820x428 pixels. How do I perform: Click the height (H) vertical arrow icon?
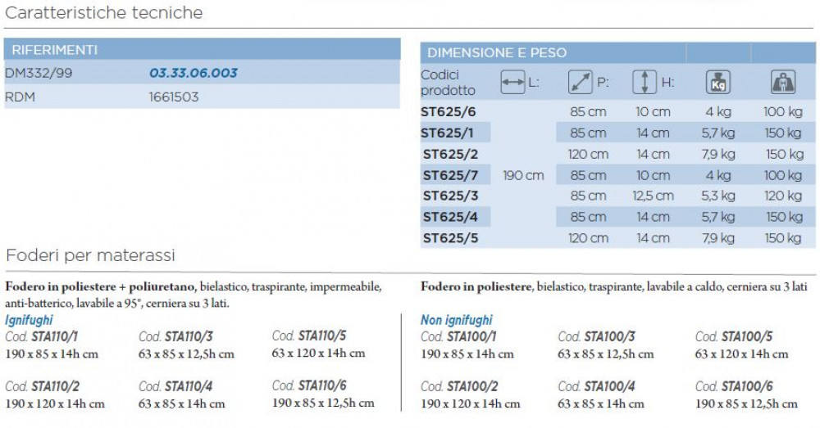645,83
